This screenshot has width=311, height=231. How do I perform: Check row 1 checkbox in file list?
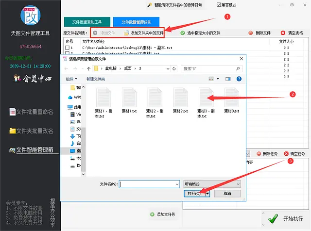pos(67,48)
